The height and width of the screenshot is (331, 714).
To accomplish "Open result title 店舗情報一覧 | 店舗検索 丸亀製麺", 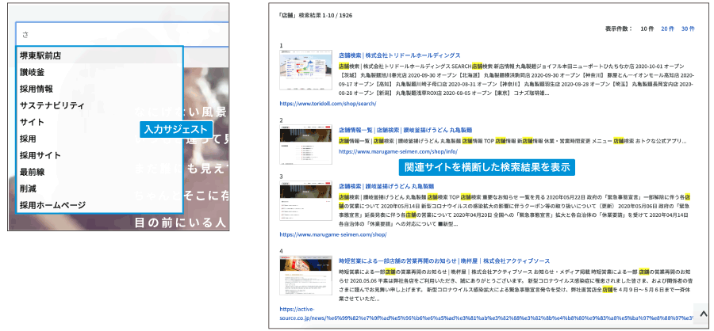I will pyautogui.click(x=405, y=130).
